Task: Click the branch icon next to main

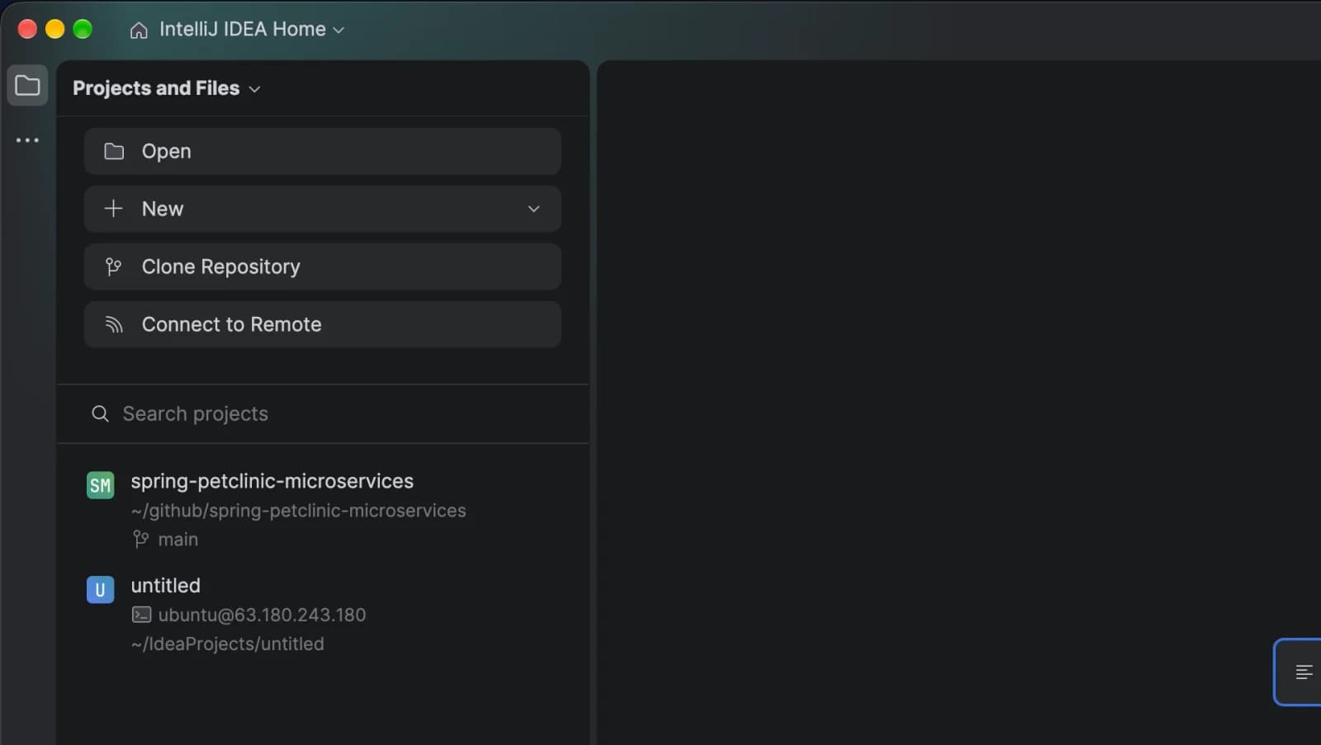Action: pos(141,539)
